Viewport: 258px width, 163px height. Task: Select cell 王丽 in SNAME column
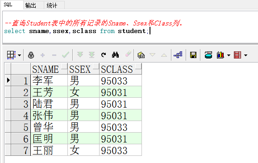coord(49,150)
